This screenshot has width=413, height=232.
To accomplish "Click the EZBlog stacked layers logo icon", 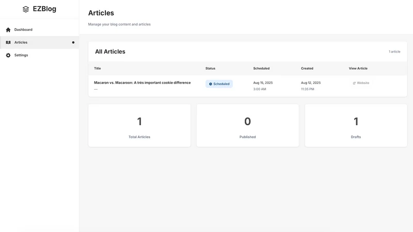I will [25, 9].
